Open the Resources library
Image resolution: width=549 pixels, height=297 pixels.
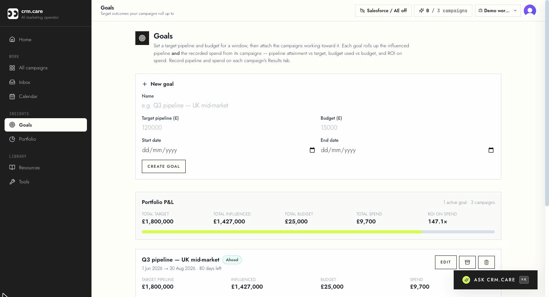pos(46,168)
